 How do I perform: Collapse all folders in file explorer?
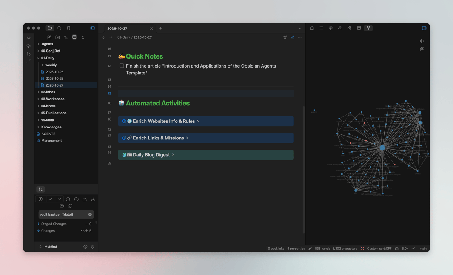pyautogui.click(x=83, y=37)
